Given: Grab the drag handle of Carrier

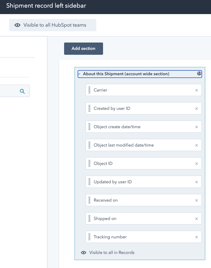Looking at the screenshot, I should (x=89, y=90).
